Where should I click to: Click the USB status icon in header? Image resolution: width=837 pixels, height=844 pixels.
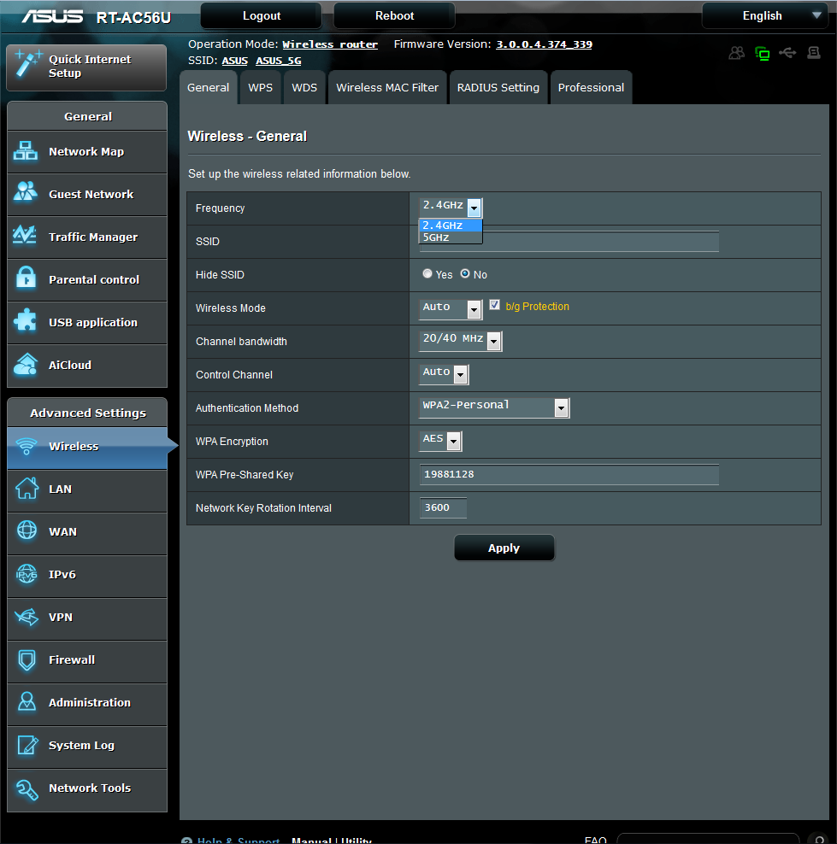(787, 53)
